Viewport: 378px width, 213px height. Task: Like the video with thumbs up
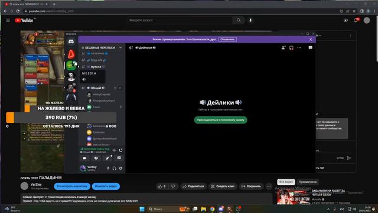(162, 186)
